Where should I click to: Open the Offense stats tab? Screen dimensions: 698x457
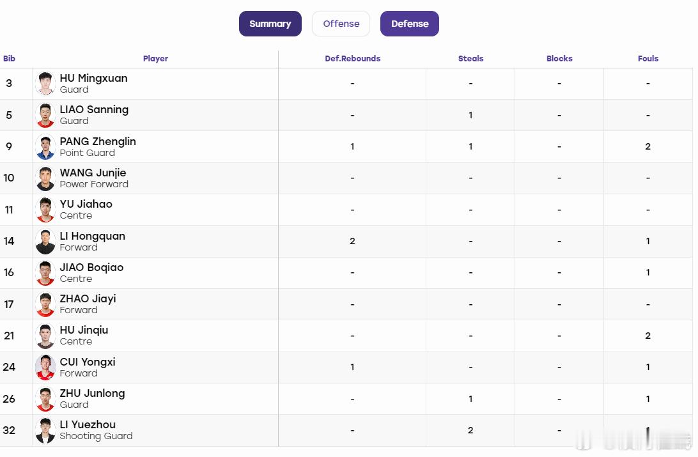[x=341, y=24]
